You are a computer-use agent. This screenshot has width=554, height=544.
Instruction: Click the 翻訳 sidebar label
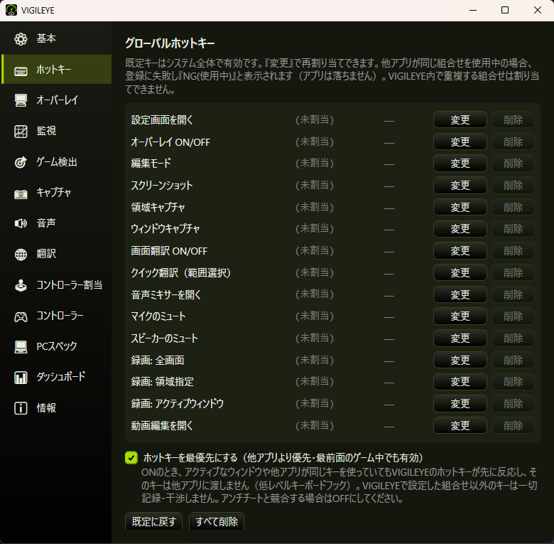coord(46,254)
